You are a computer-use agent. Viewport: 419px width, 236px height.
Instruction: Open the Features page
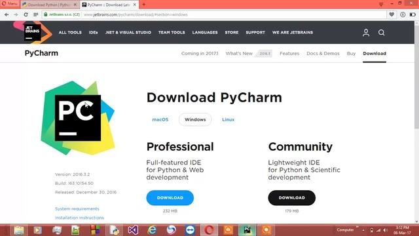click(x=289, y=54)
